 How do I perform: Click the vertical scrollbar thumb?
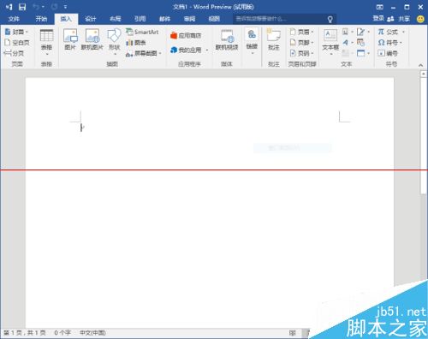[423, 135]
